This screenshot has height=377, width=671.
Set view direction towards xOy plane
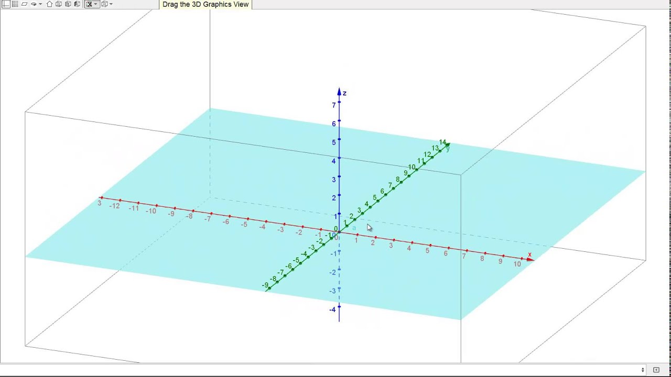(x=58, y=4)
